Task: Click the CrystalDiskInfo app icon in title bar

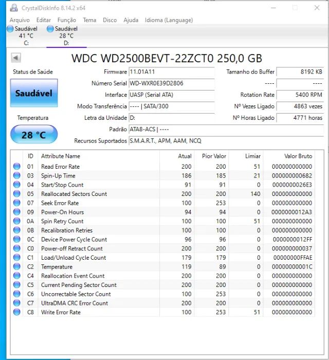Action: point(14,8)
